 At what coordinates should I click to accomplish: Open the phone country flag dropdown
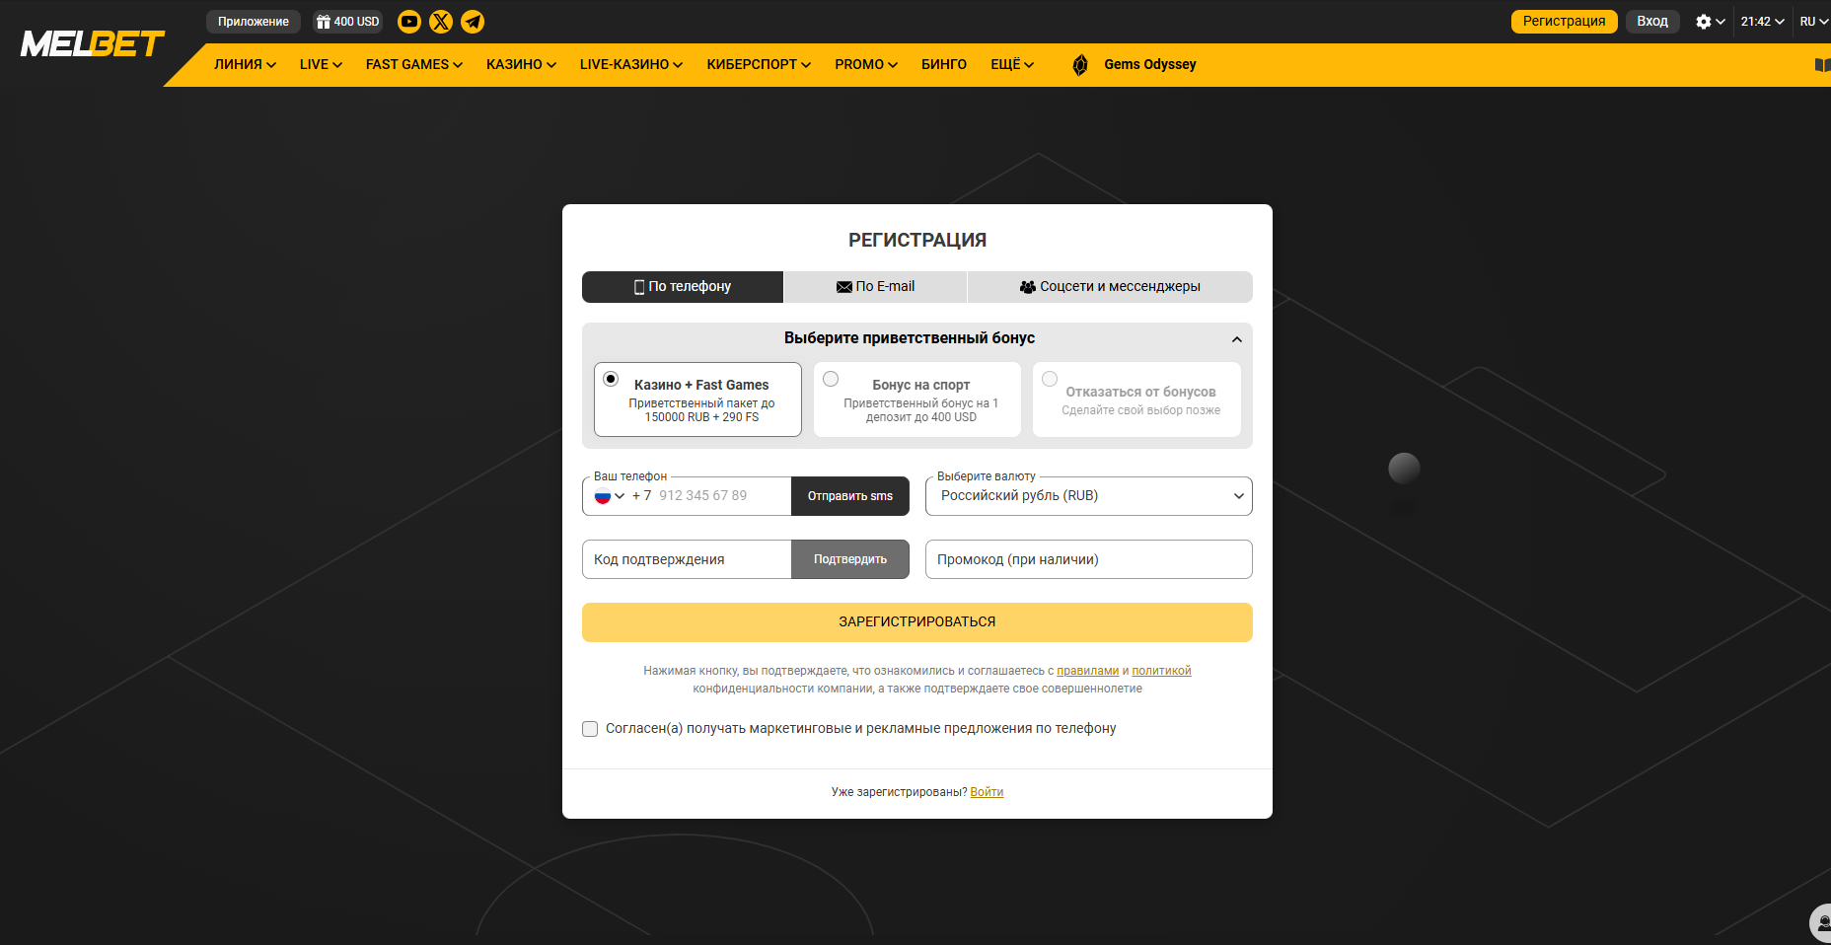tap(610, 496)
